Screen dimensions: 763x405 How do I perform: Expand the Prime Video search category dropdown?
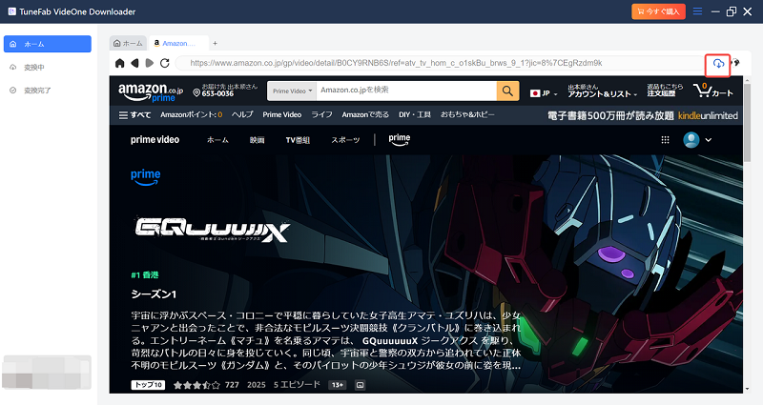pos(292,91)
